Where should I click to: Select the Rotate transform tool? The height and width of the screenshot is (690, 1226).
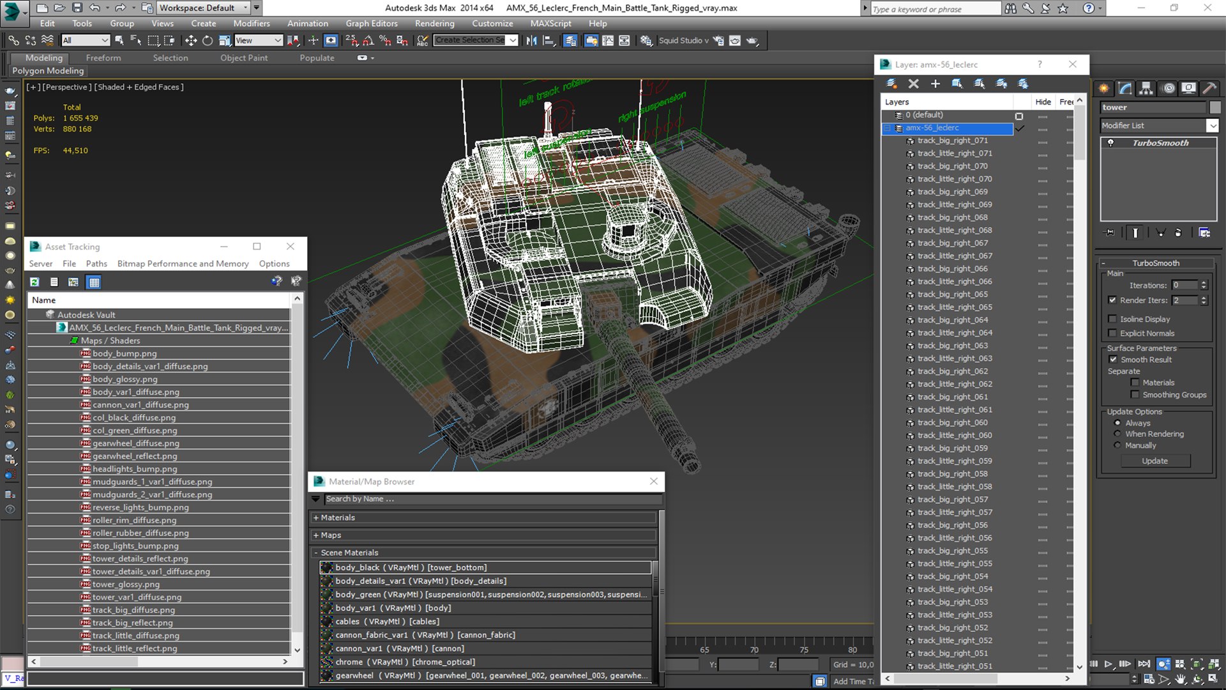[208, 40]
